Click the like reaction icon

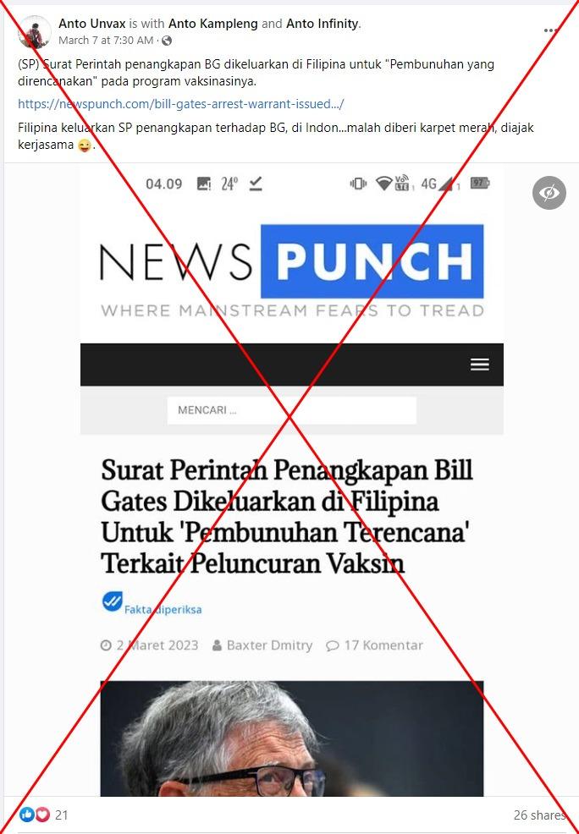click(26, 814)
